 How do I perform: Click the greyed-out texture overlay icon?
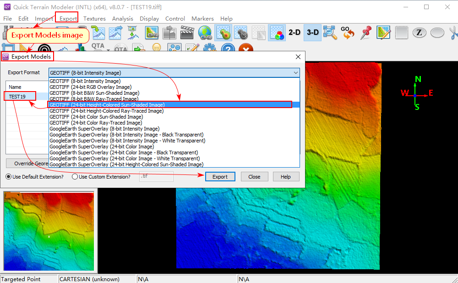coord(258,33)
